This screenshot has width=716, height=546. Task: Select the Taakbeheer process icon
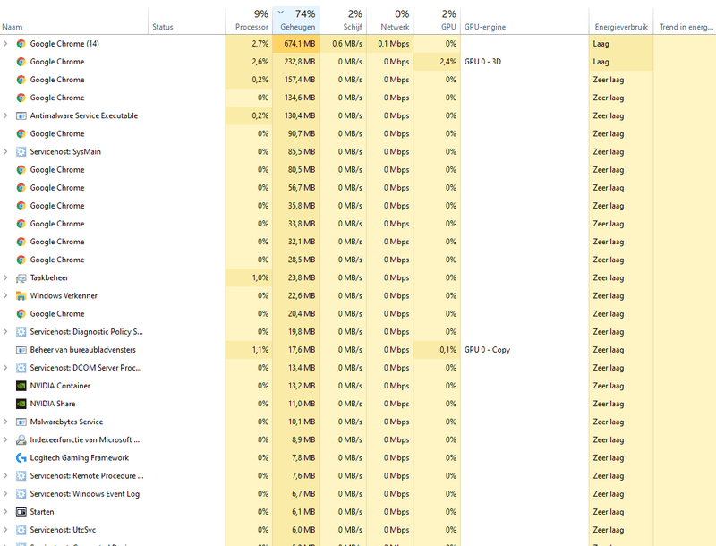(21, 278)
